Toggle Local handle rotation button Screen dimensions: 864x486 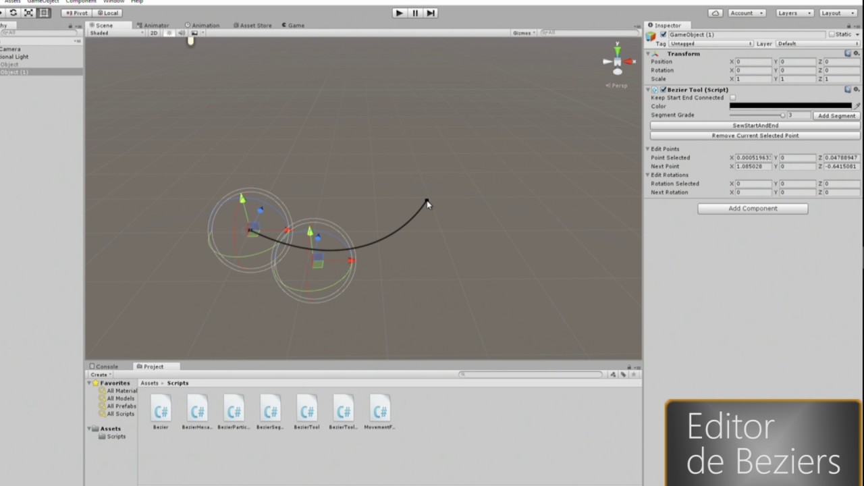point(108,13)
